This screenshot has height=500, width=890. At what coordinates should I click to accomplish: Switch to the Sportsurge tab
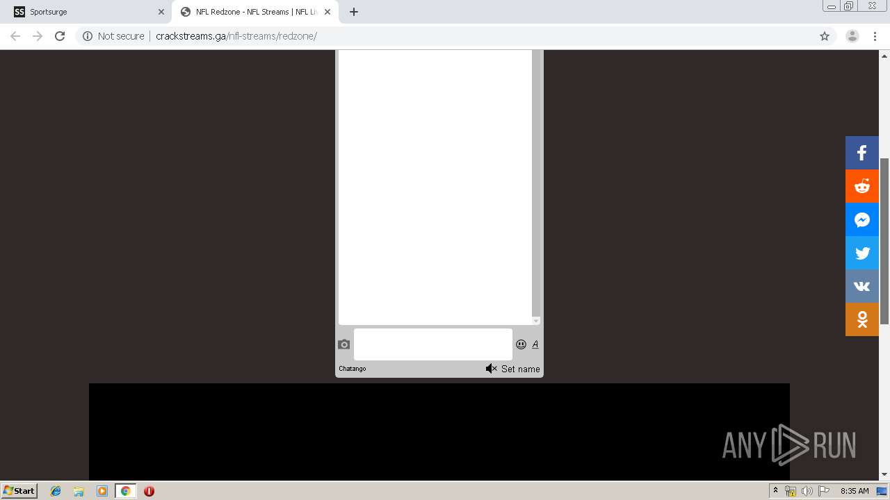(90, 12)
